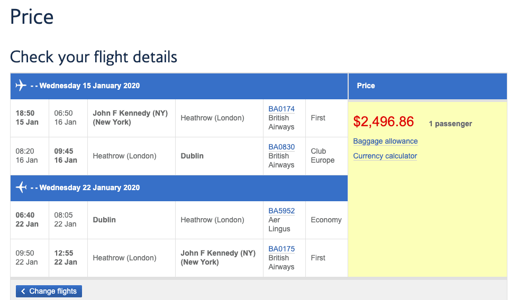Open the Currency calculator link
Image resolution: width=518 pixels, height=300 pixels.
point(385,156)
